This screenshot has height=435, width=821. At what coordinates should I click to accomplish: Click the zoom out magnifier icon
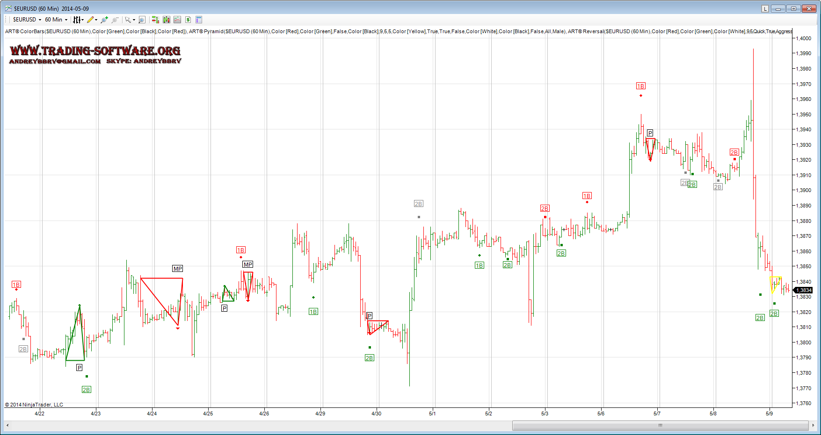point(115,20)
